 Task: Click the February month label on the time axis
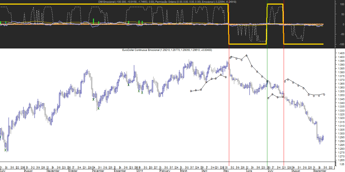click(x=165, y=171)
